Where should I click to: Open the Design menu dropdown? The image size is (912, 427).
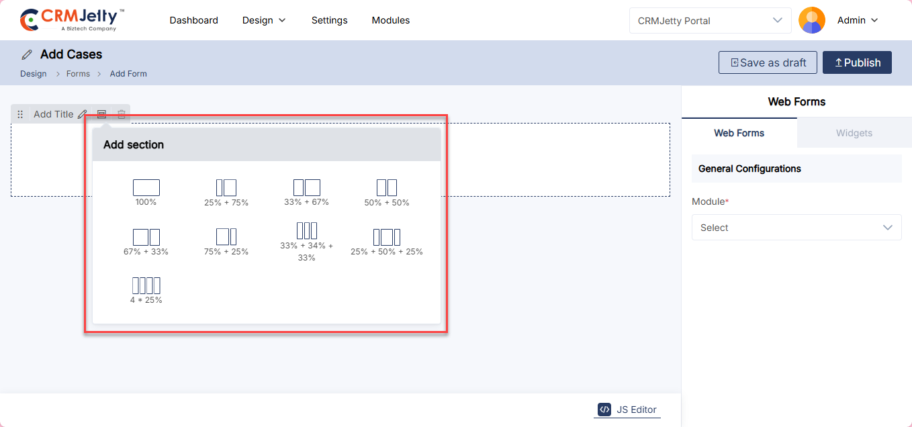coord(264,20)
